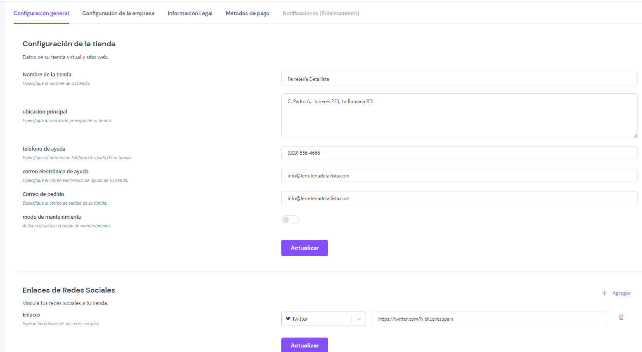
Task: Click 'Ingrese los enlaces de sus redes sociales.' hint
Action: (x=61, y=324)
